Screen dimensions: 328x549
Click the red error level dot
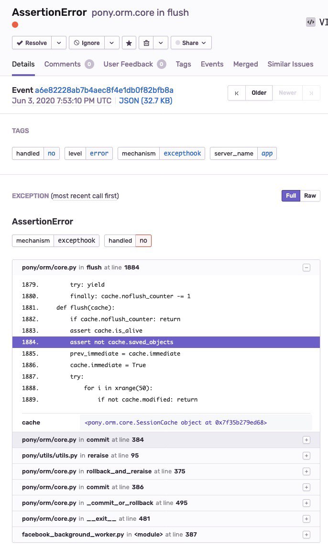(15, 25)
